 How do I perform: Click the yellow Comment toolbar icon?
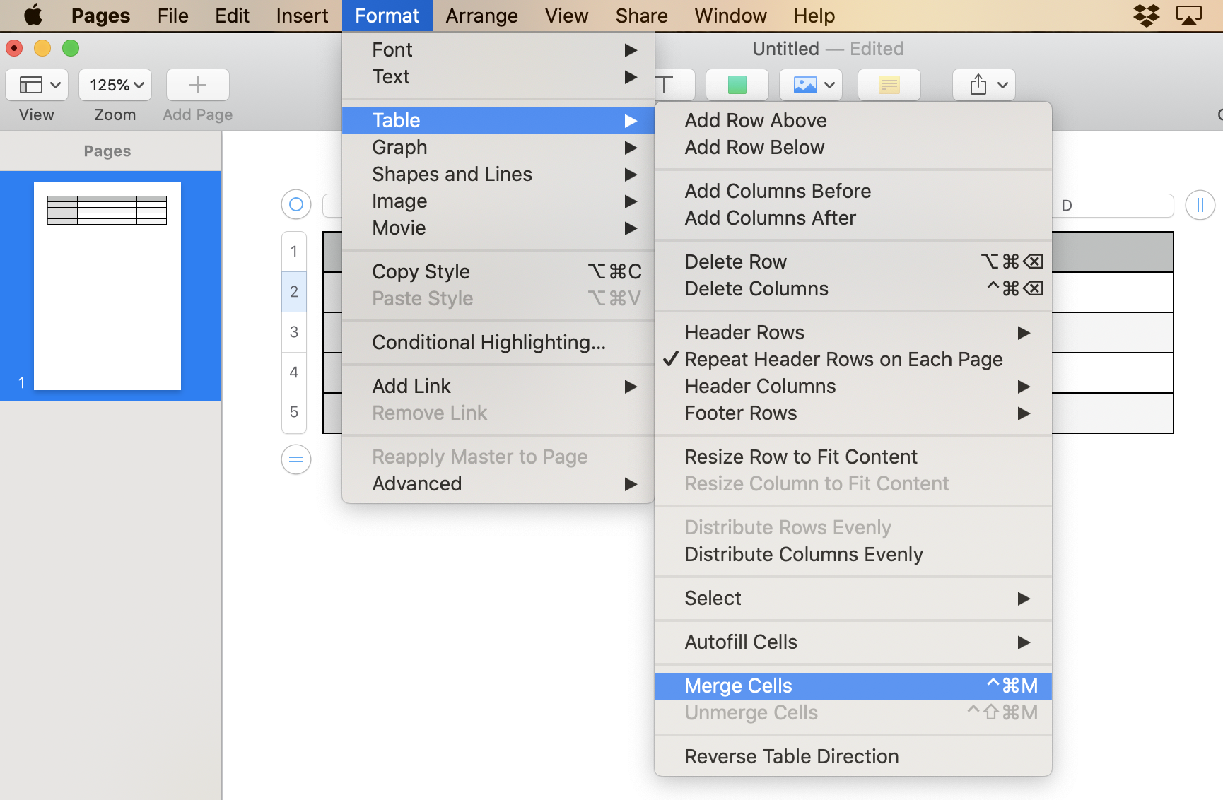(889, 85)
